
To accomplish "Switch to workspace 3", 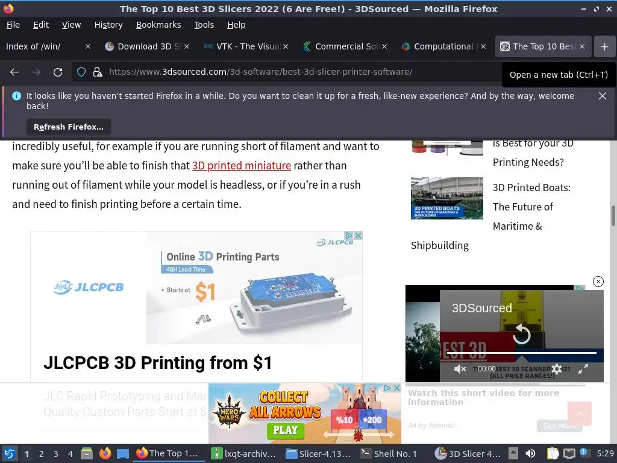I will (x=56, y=454).
